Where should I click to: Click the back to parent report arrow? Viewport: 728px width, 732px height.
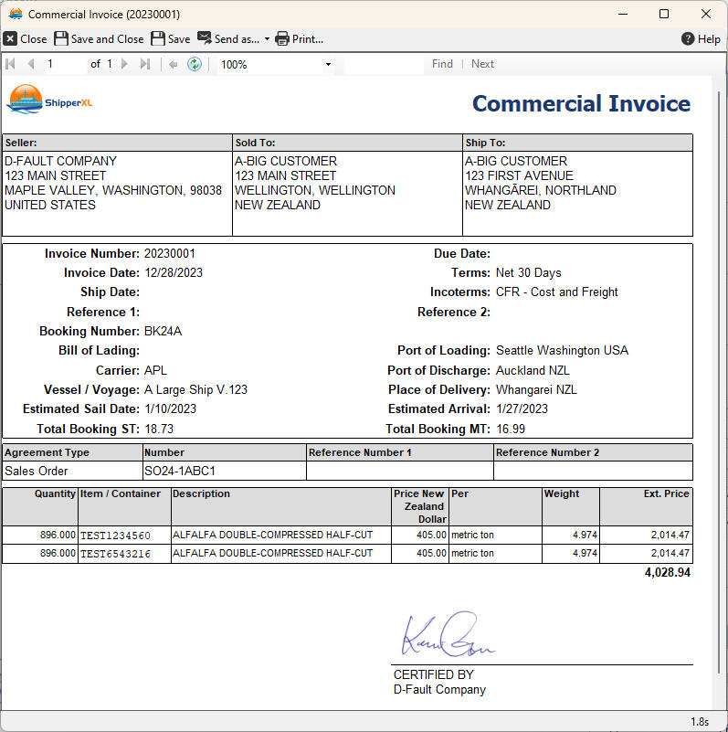click(173, 64)
